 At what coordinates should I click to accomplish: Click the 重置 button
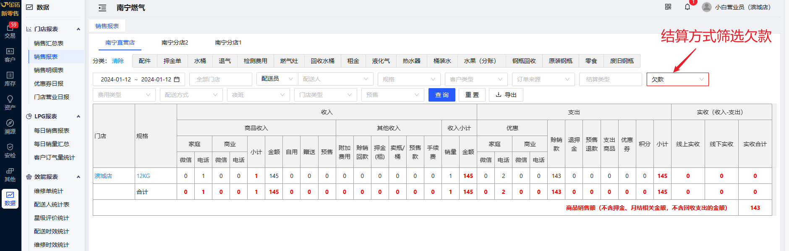(x=472, y=95)
